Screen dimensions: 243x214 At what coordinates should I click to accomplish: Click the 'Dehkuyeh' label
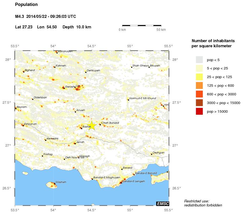point(93,71)
